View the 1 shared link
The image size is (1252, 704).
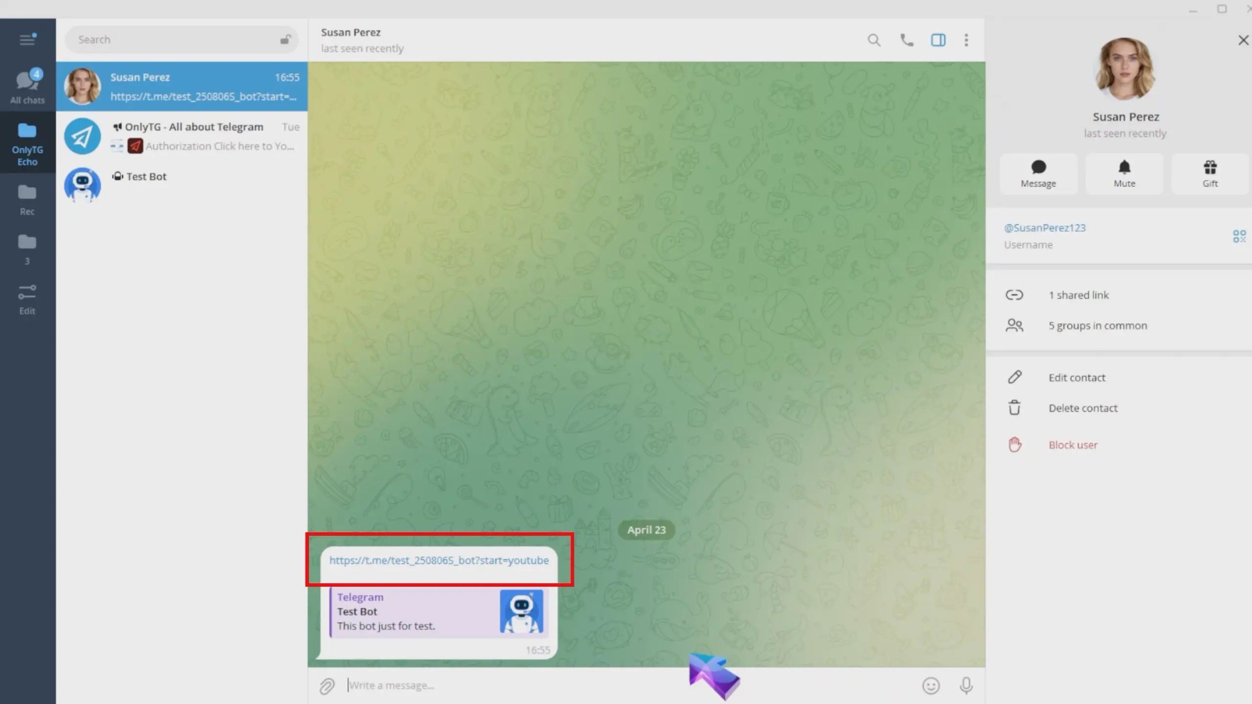click(1078, 295)
